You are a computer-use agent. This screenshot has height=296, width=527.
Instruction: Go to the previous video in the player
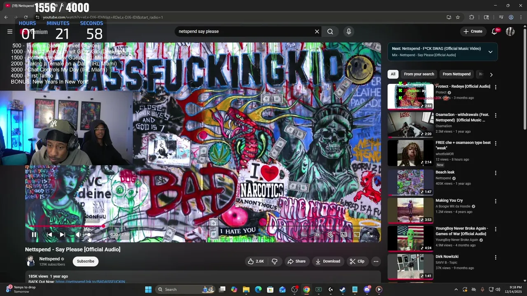(49, 235)
